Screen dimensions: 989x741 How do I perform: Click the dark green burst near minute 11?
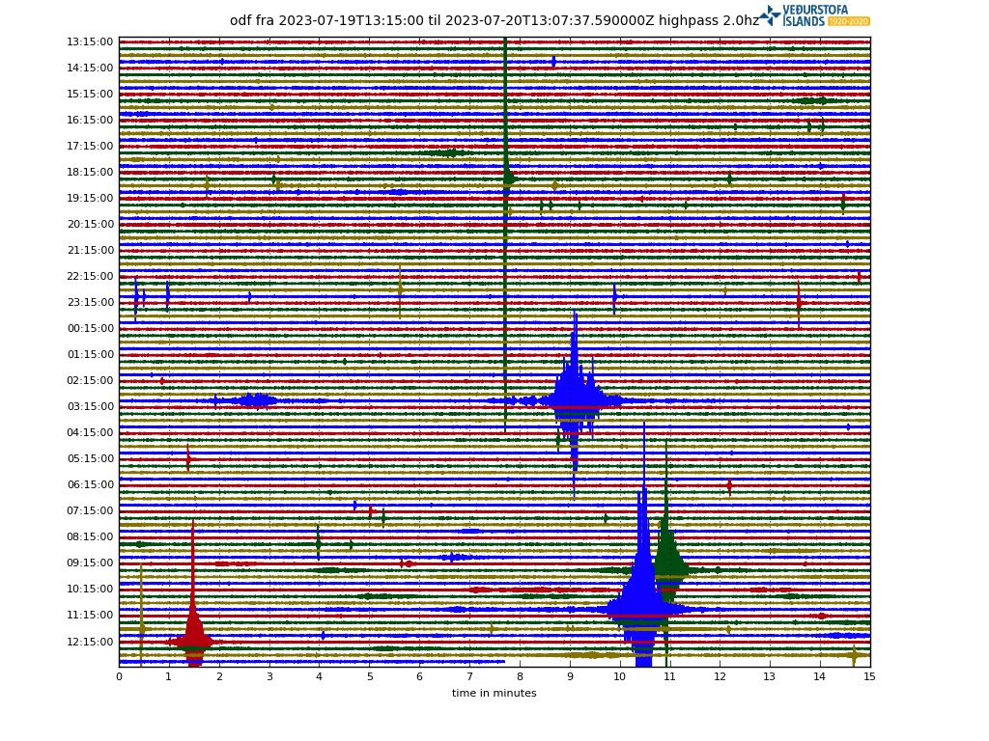(667, 560)
